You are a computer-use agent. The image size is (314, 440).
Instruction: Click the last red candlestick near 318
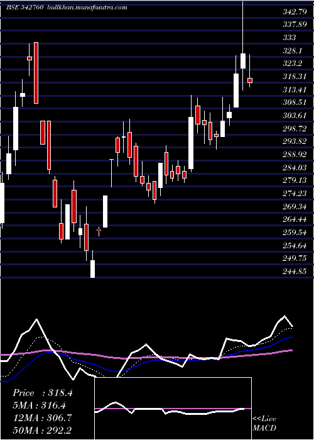tap(250, 80)
